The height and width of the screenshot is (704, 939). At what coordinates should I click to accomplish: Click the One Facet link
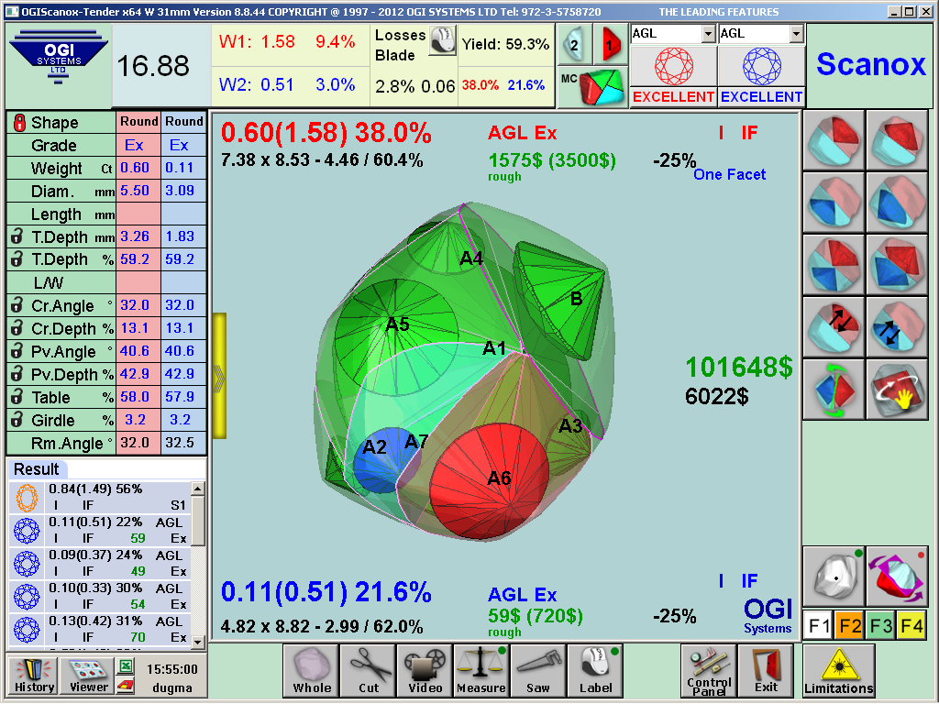click(729, 175)
